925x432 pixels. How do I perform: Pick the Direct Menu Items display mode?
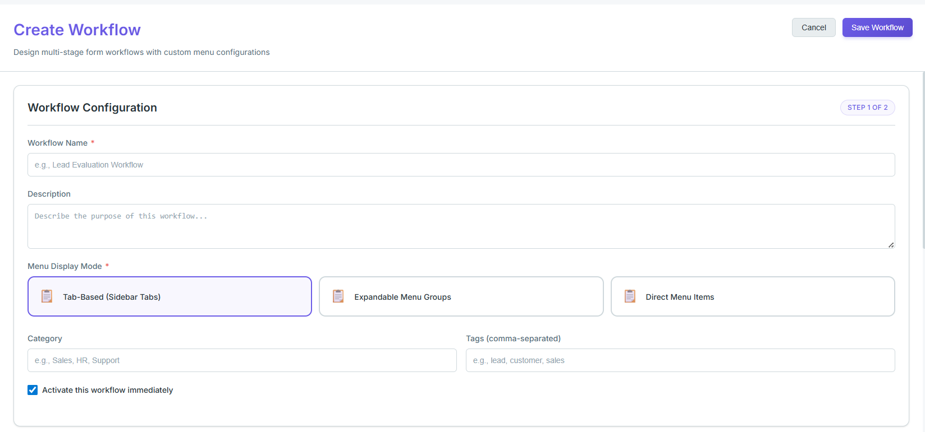coord(753,296)
